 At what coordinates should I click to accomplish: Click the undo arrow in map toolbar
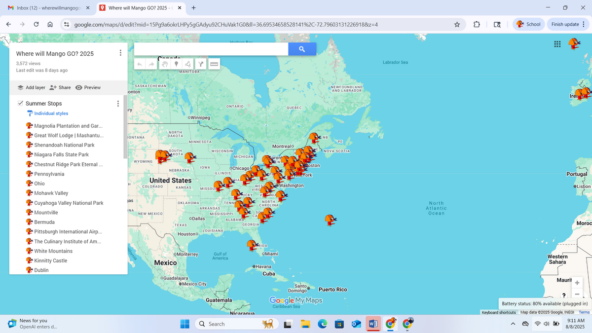(x=140, y=64)
